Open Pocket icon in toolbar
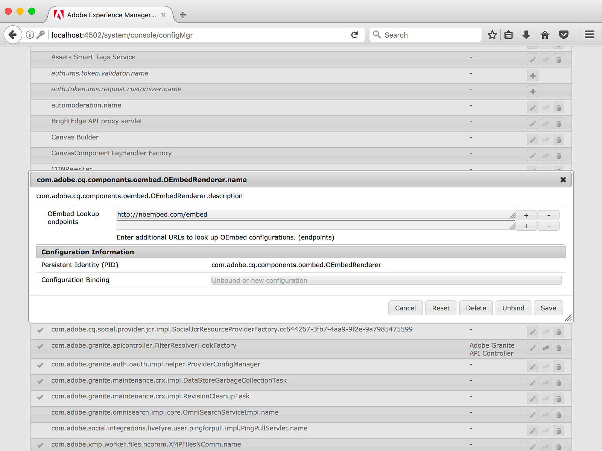The width and height of the screenshot is (602, 451). point(564,35)
